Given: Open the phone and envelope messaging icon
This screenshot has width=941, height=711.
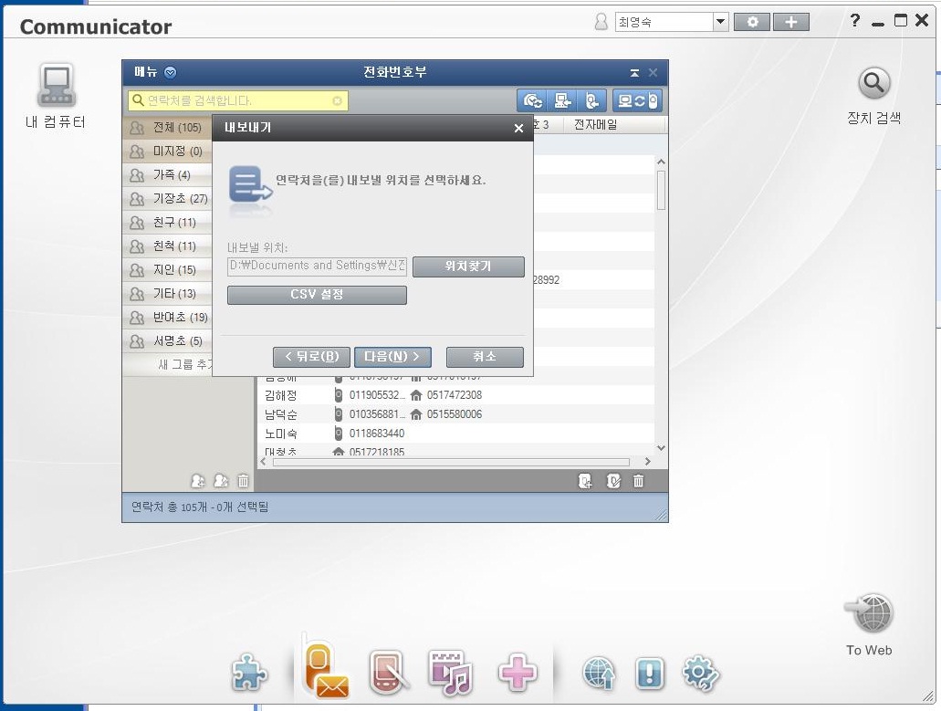Looking at the screenshot, I should pos(326,669).
